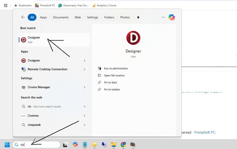Expand the Device Manager result chevron
237x149 pixels.
(84, 87)
